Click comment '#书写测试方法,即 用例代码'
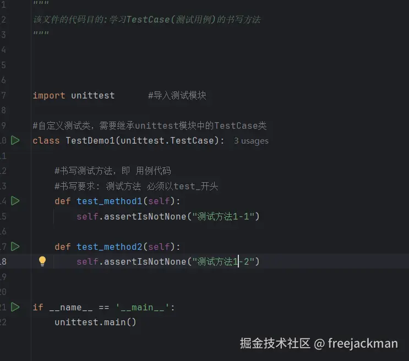The image size is (409, 361). [112, 171]
